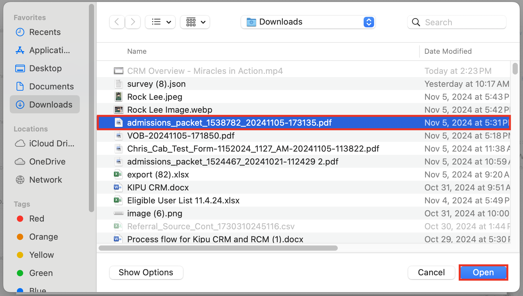Open OneDrive in the sidebar
This screenshot has height=296, width=523.
click(x=47, y=162)
